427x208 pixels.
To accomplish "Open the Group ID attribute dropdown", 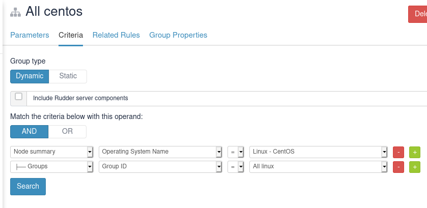I will click(160, 167).
